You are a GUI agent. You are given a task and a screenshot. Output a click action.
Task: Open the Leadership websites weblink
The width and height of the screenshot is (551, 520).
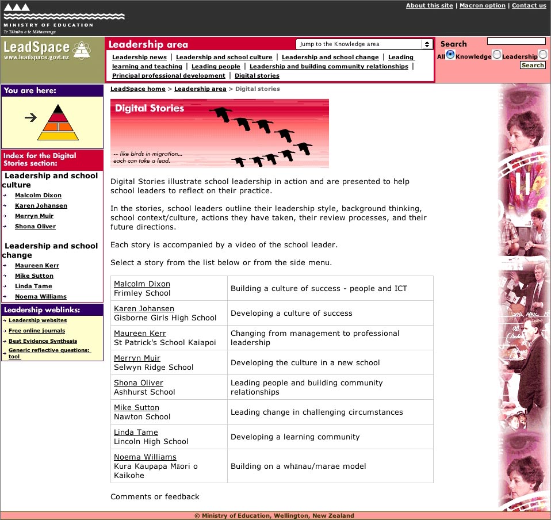[x=37, y=320]
